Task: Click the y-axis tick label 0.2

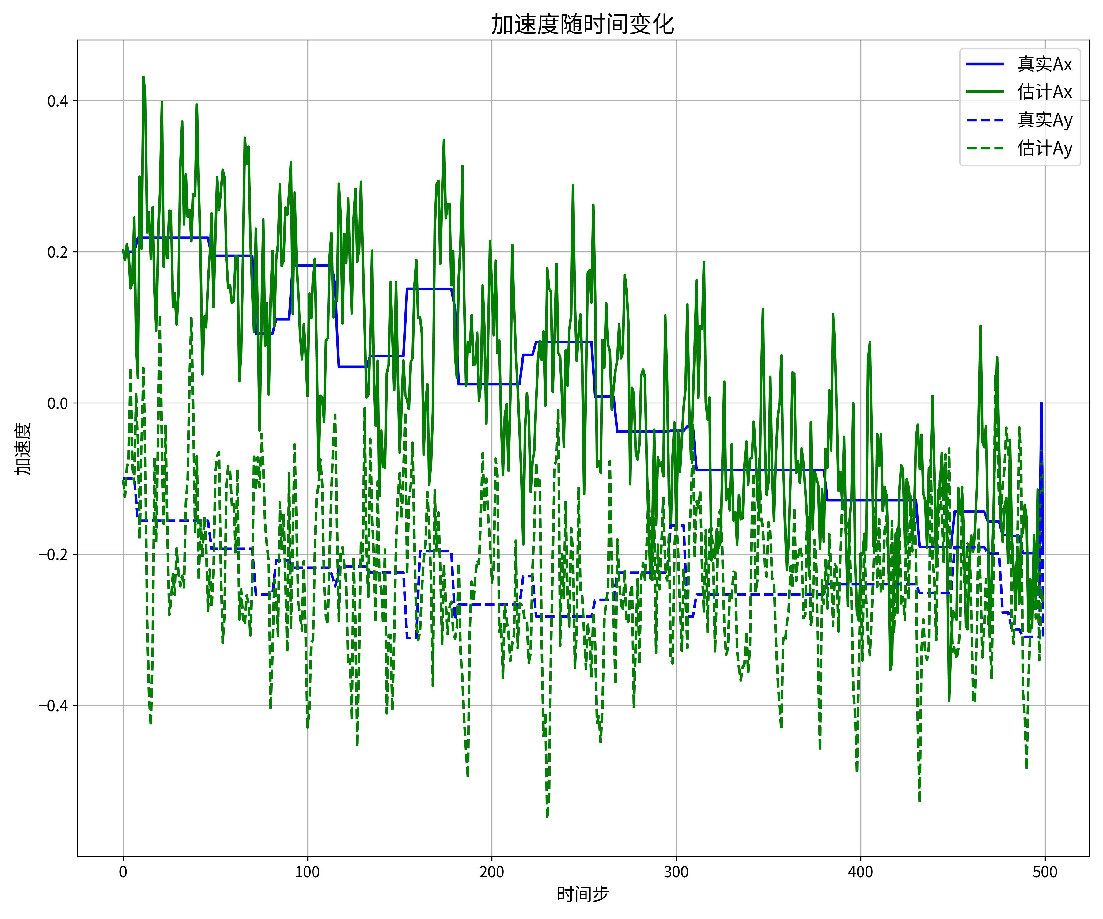Action: 58,252
